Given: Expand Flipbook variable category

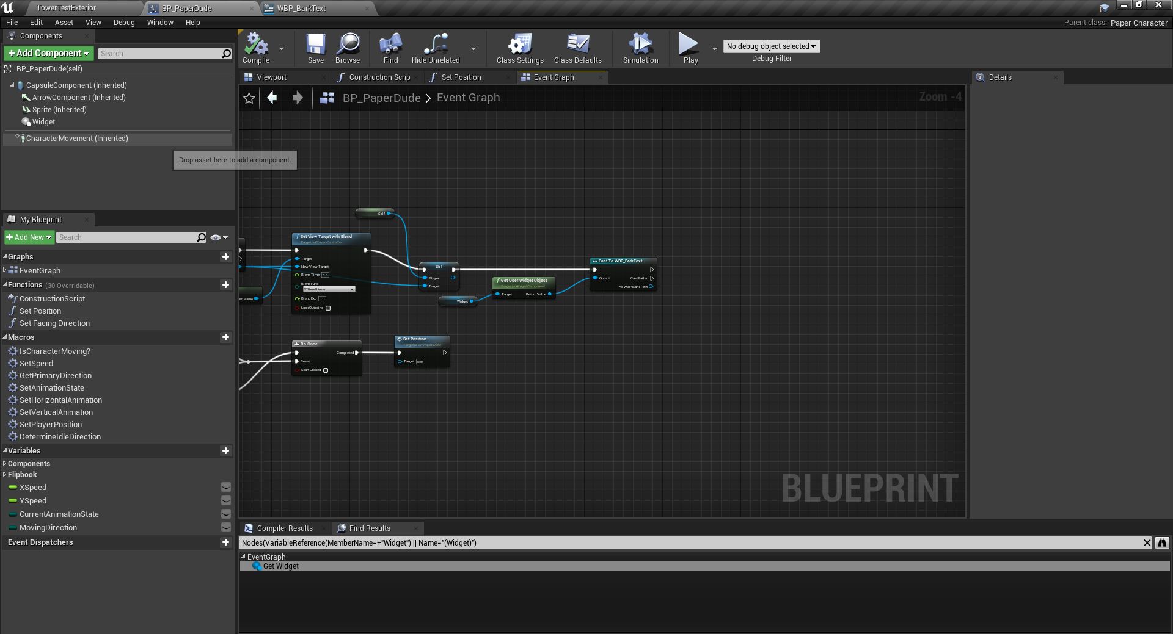Looking at the screenshot, I should point(5,475).
